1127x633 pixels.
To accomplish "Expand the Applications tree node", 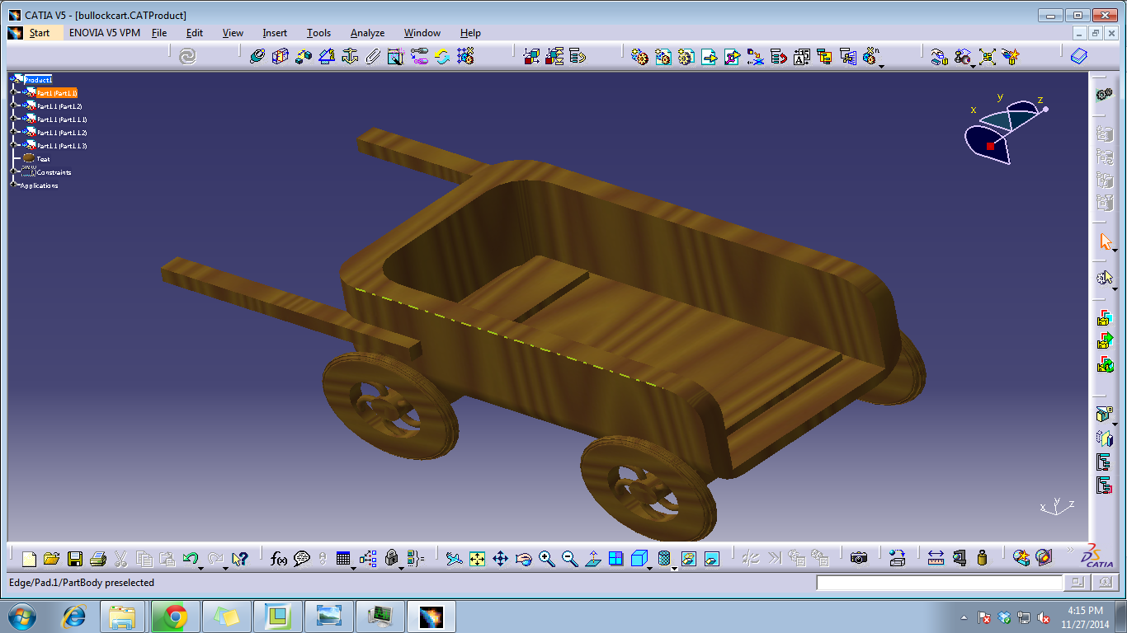I will (13, 185).
